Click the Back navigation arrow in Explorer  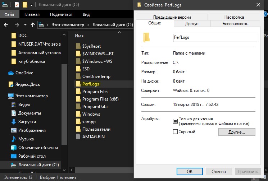(x=6, y=25)
